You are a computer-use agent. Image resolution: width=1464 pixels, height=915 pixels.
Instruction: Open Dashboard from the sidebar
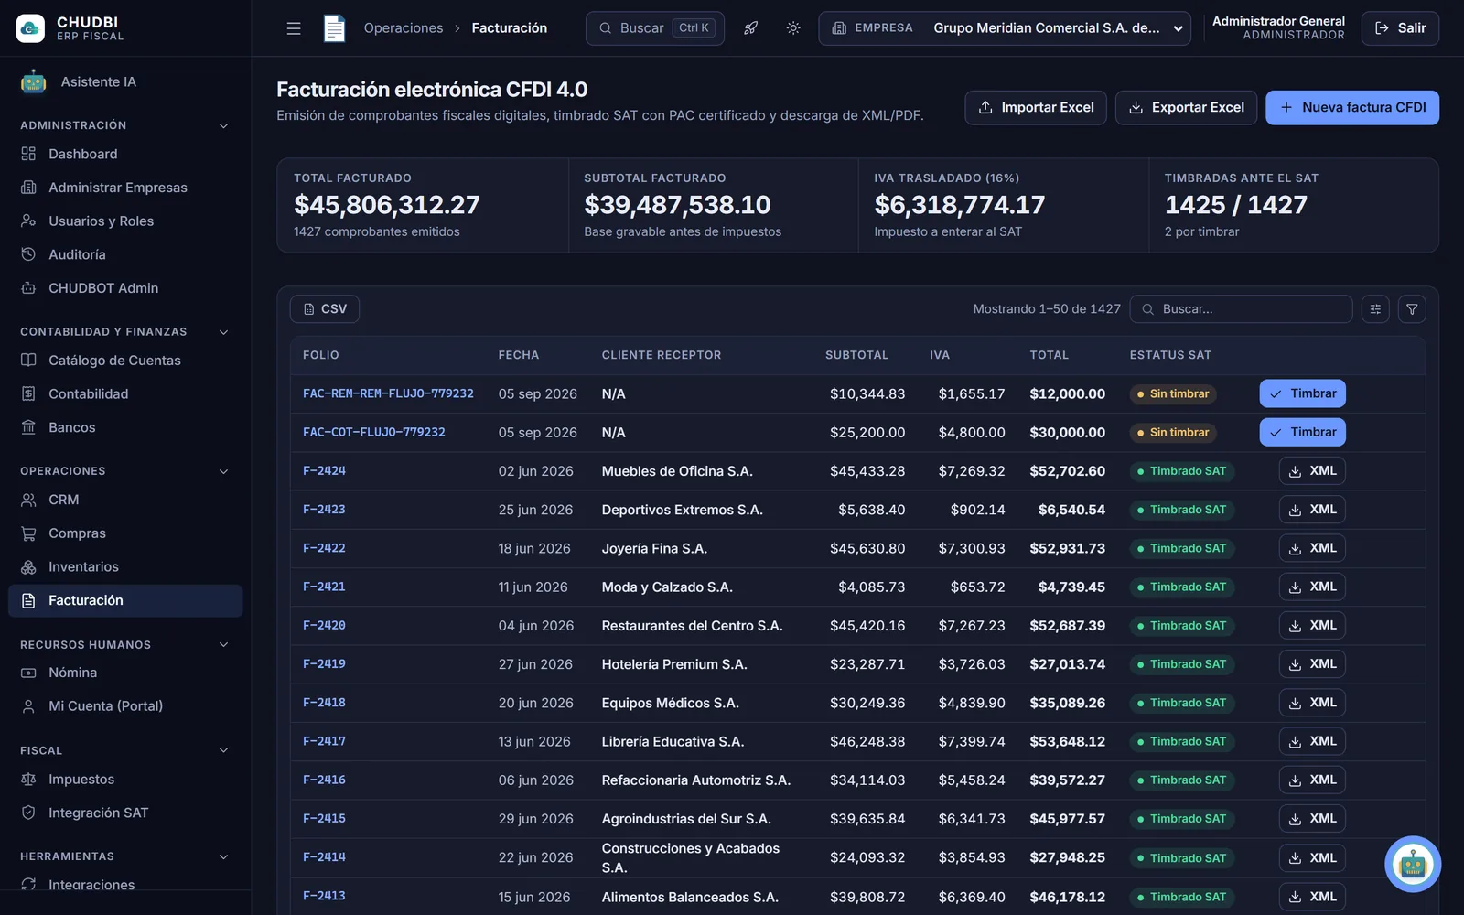pyautogui.click(x=125, y=154)
